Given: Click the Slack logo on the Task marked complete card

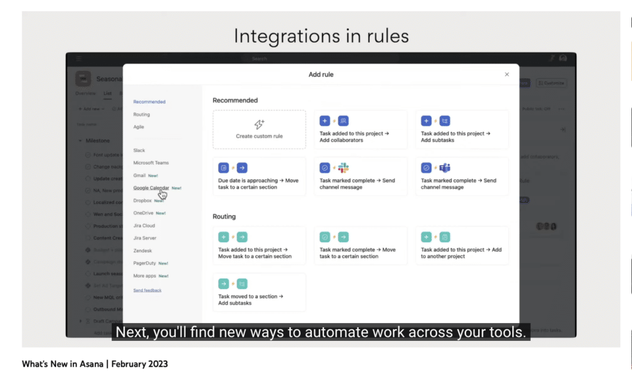Looking at the screenshot, I should [x=343, y=168].
